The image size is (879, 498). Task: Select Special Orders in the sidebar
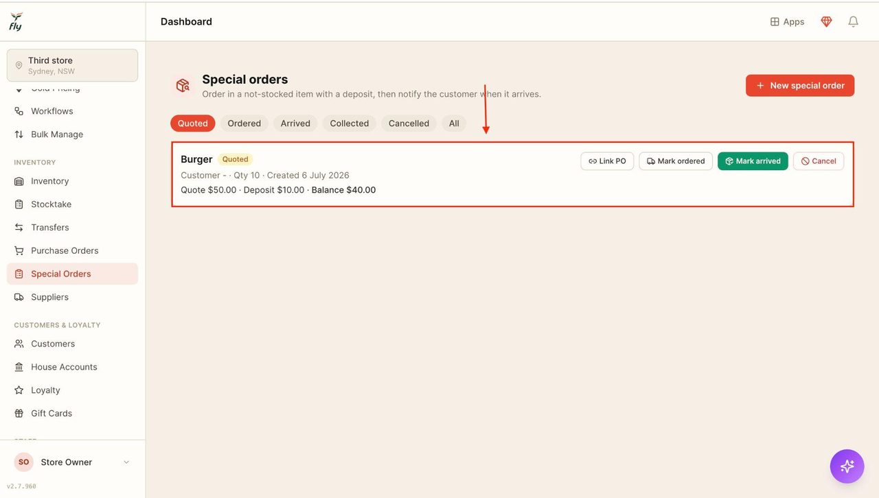(x=72, y=274)
